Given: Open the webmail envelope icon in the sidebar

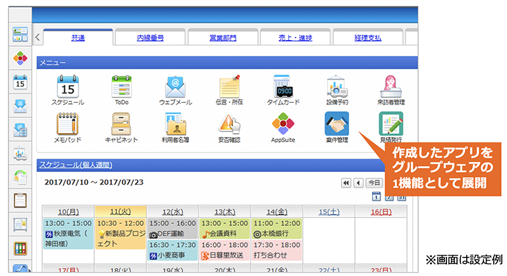Looking at the screenshot, I should coord(20,106).
